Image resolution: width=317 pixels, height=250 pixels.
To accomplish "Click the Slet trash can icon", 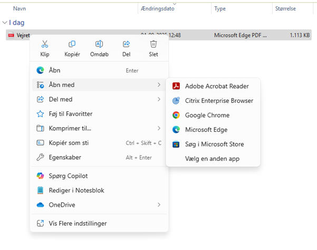I will tap(153, 44).
